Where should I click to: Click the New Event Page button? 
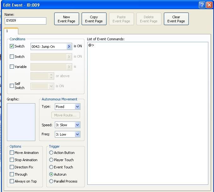[67, 19]
